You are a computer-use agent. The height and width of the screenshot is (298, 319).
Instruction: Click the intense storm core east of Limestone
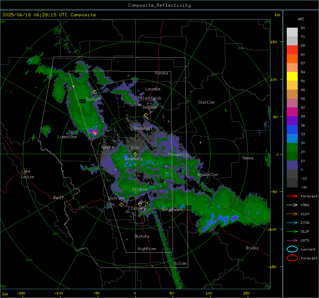click(x=94, y=132)
